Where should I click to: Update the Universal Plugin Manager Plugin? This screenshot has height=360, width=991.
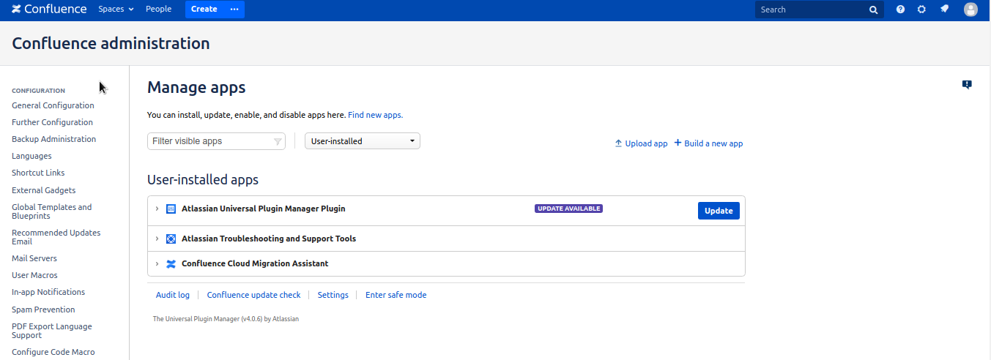coord(719,211)
